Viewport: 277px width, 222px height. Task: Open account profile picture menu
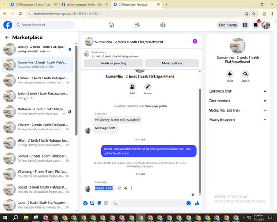point(266,25)
